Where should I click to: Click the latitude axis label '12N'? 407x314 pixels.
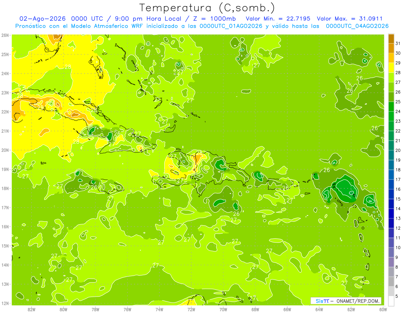(x=5, y=303)
